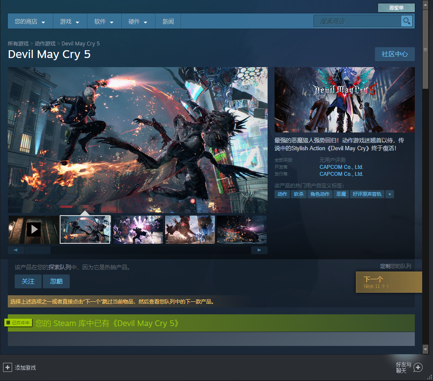Click the add game plus icon
The image size is (433, 381).
(x=7, y=367)
